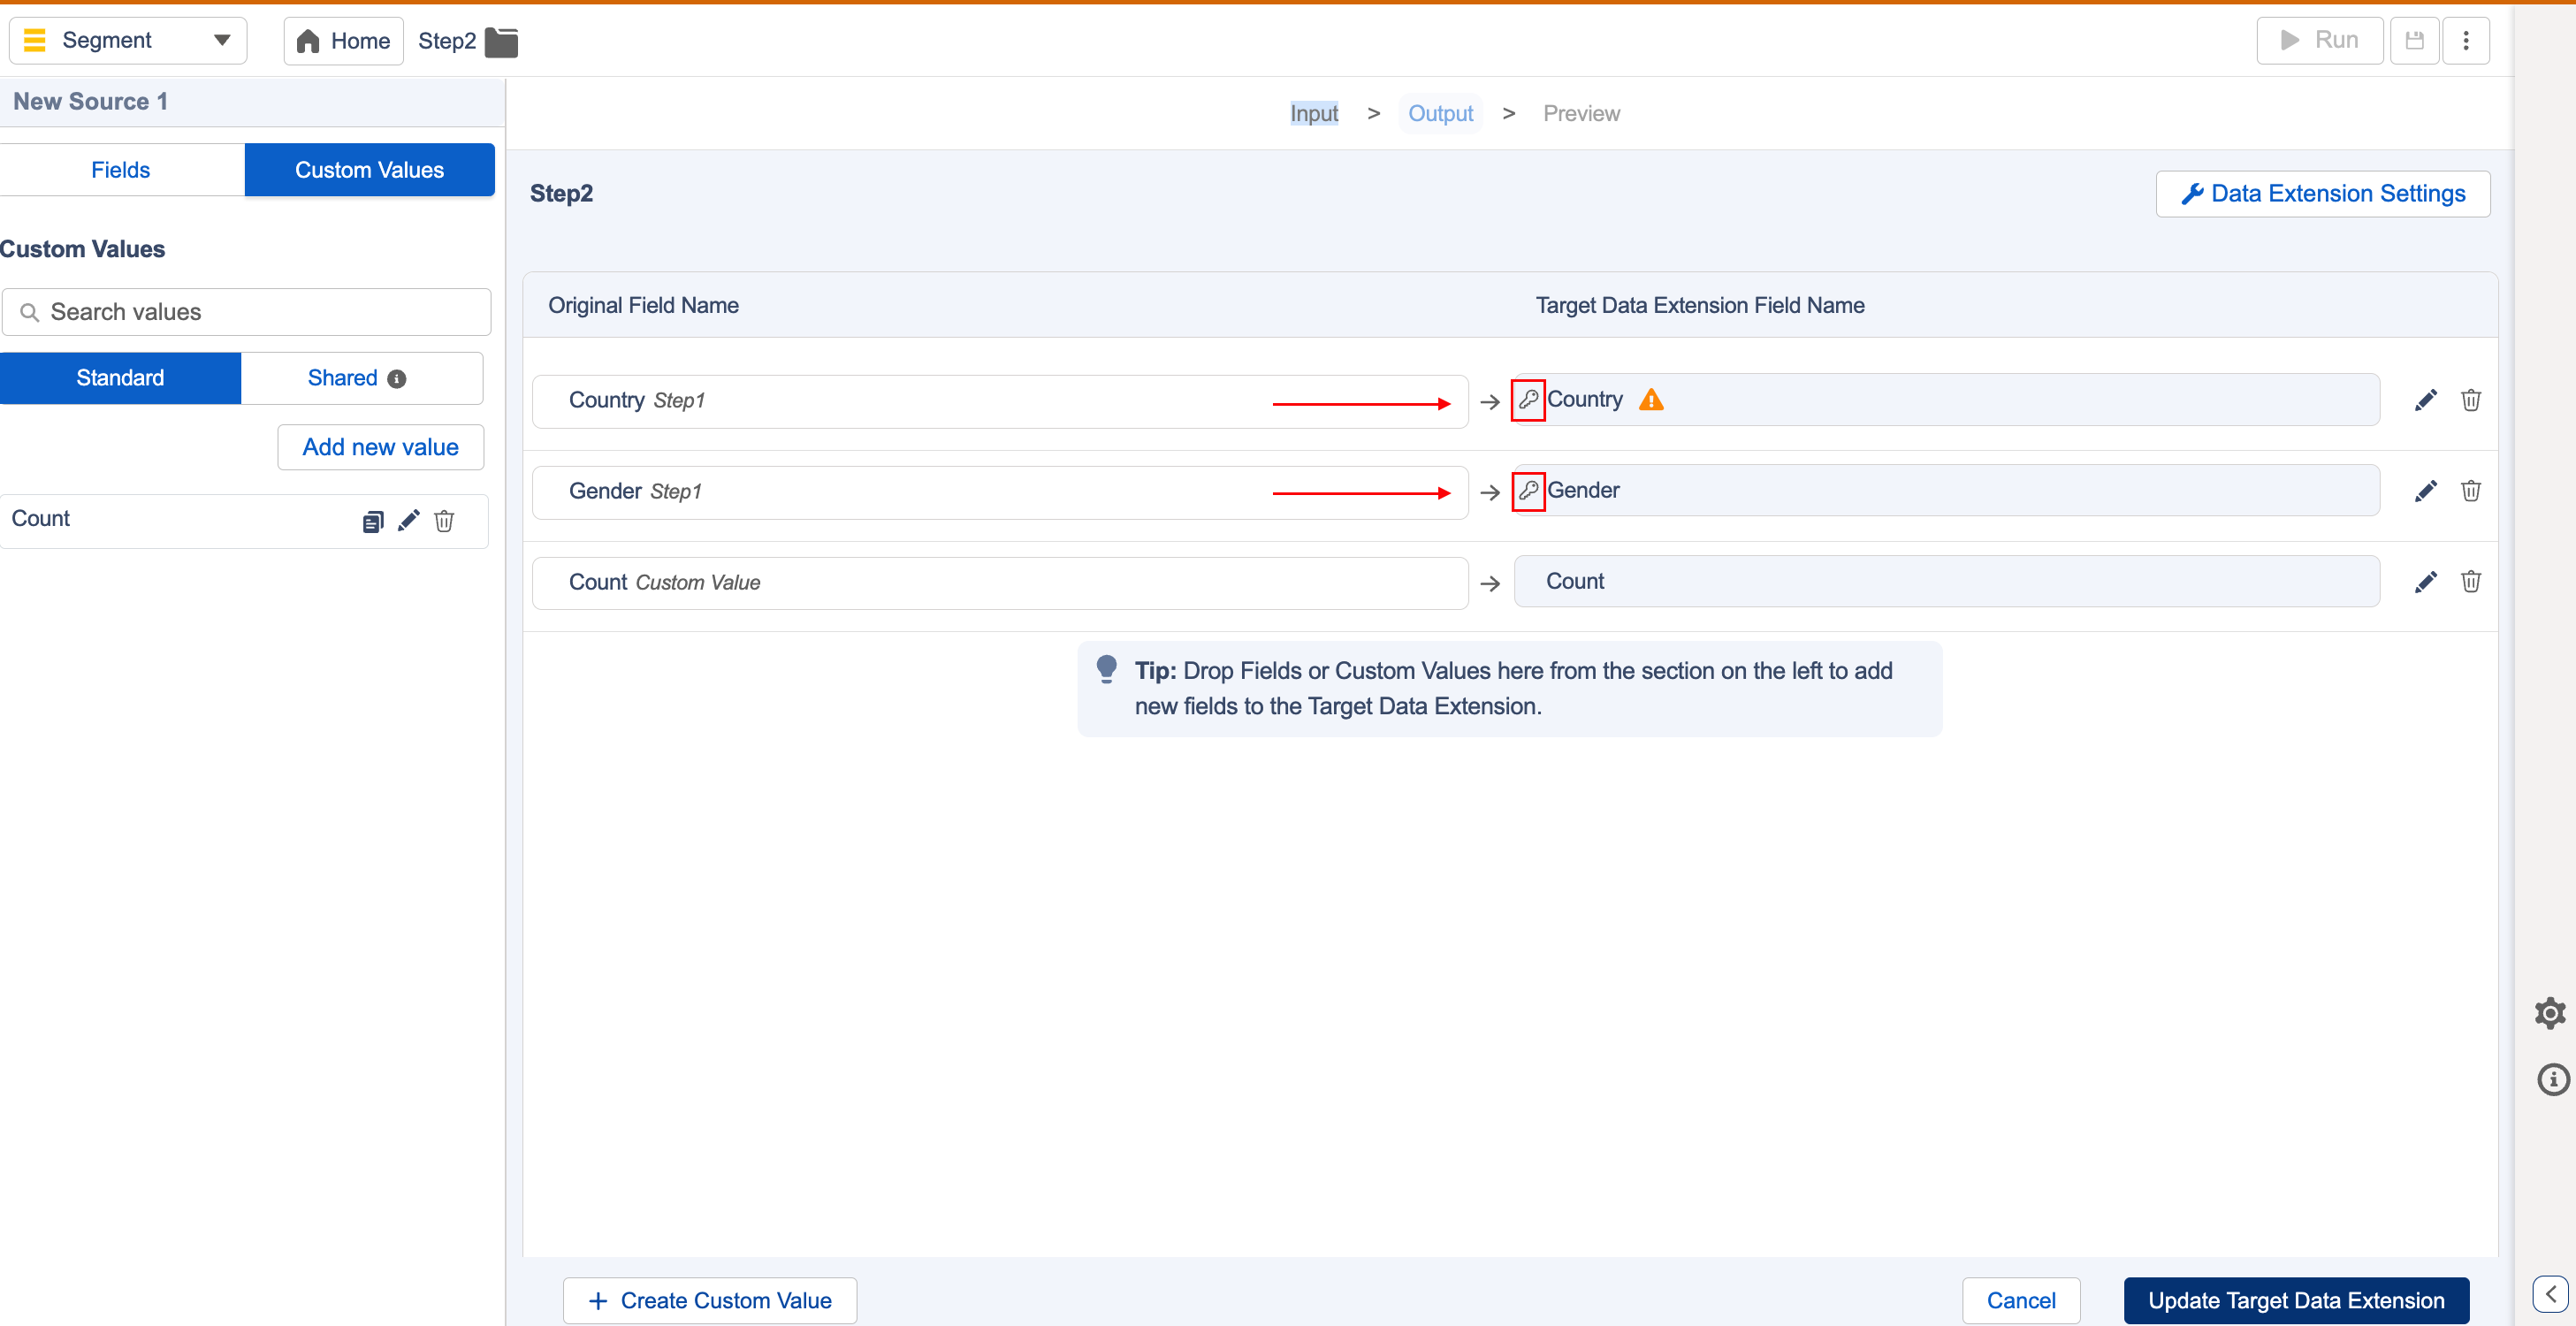Open the settings gear on right sidebar

[x=2550, y=1013]
